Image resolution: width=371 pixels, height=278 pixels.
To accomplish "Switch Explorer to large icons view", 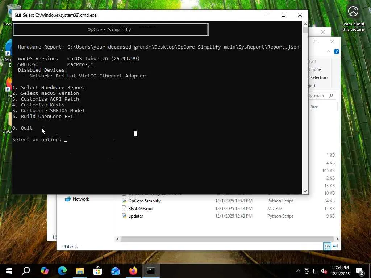I will [x=335, y=246].
